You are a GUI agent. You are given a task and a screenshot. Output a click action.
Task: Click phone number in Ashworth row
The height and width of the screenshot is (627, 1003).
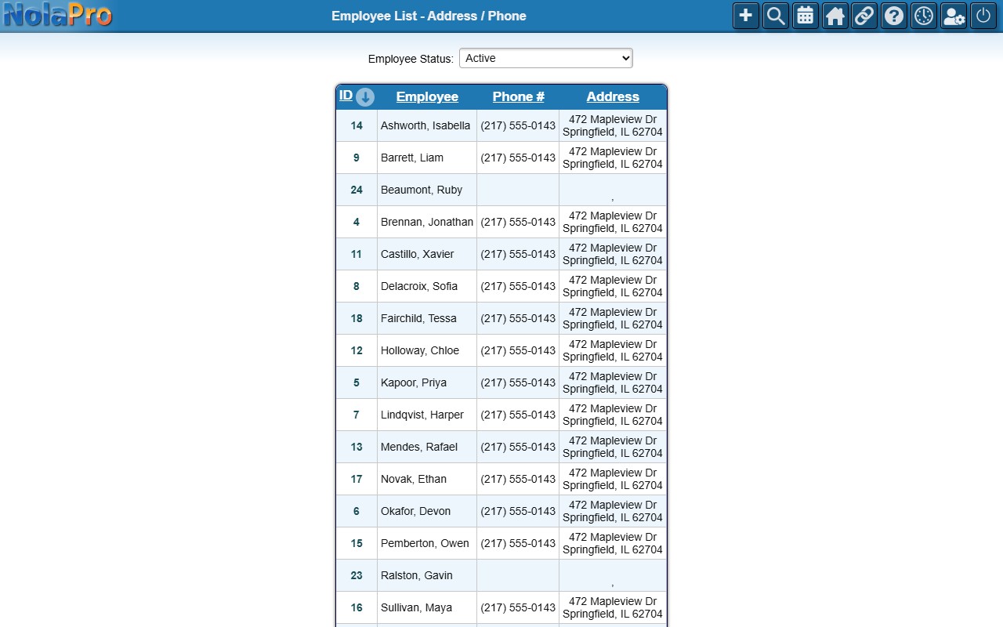tap(518, 125)
